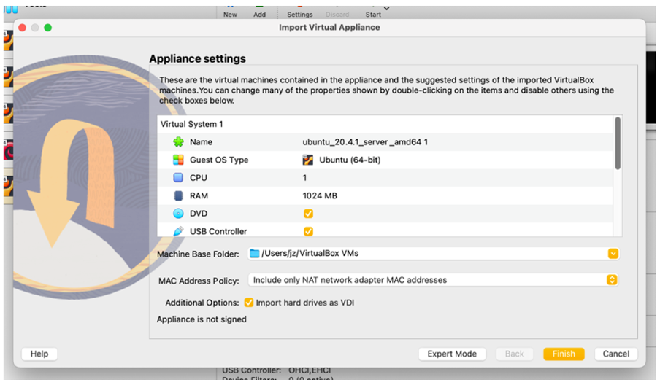This screenshot has height=385, width=660.
Task: Click Settings in the background toolbar
Action: (x=299, y=14)
